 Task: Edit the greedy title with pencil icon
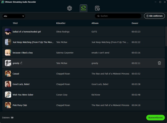(x=21, y=63)
